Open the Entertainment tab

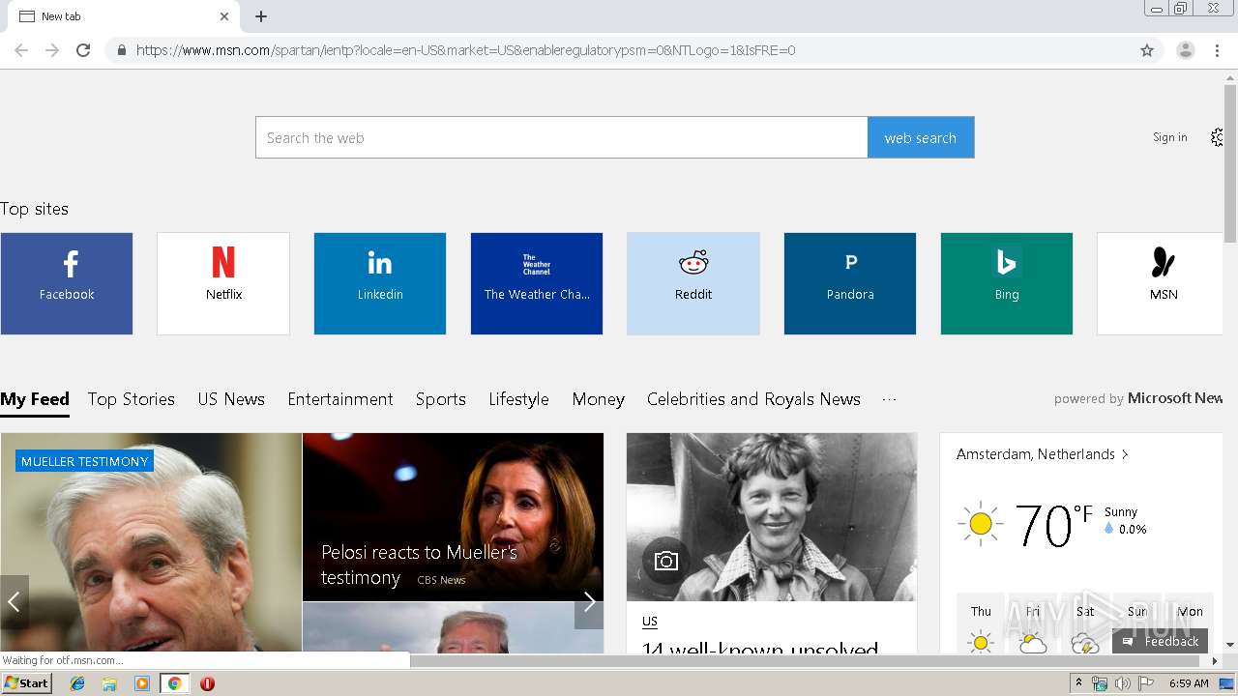(x=340, y=399)
